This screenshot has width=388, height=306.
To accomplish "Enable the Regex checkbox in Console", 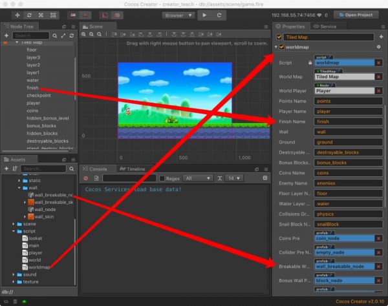I will pos(162,178).
